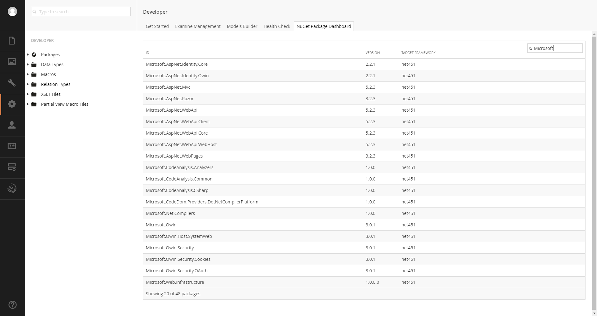Click Microsoft.Owin.Security.OAuth package name
Screen dimensions: 597x316
click(176, 271)
